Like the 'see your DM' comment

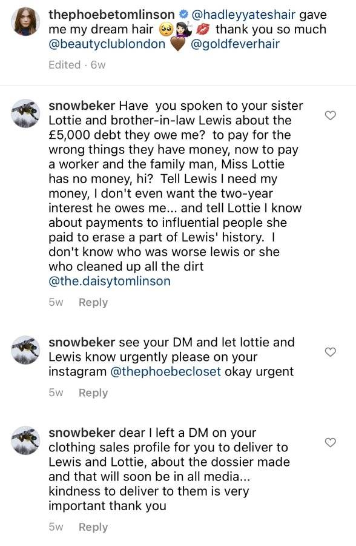[x=330, y=352]
